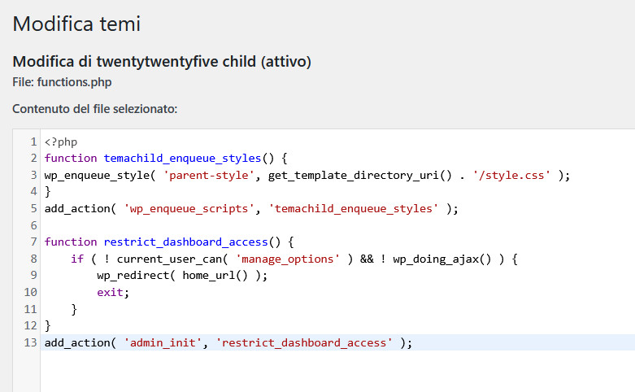Click the restrict_dashboard_access function name on line 7
635x392 pixels.
click(x=185, y=242)
